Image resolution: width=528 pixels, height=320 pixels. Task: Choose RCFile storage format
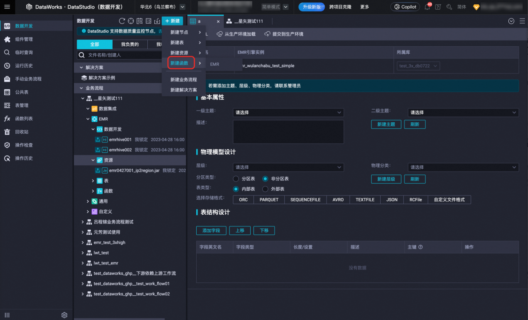point(416,200)
